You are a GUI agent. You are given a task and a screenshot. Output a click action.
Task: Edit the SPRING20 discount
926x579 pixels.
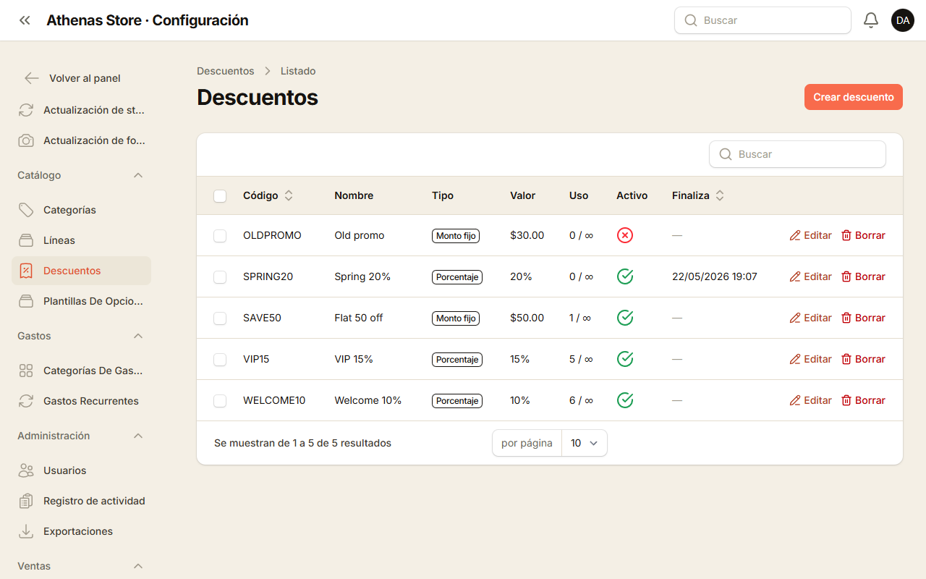810,276
